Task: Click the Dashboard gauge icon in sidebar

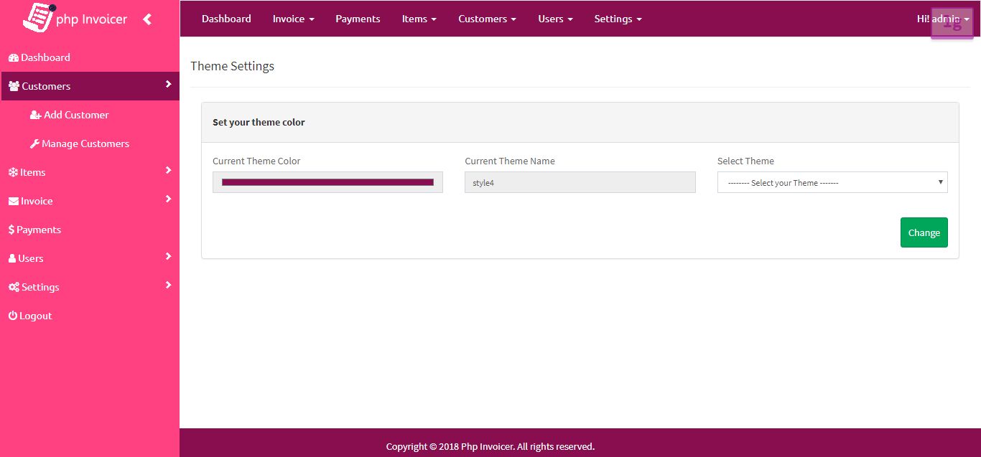Action: point(14,57)
